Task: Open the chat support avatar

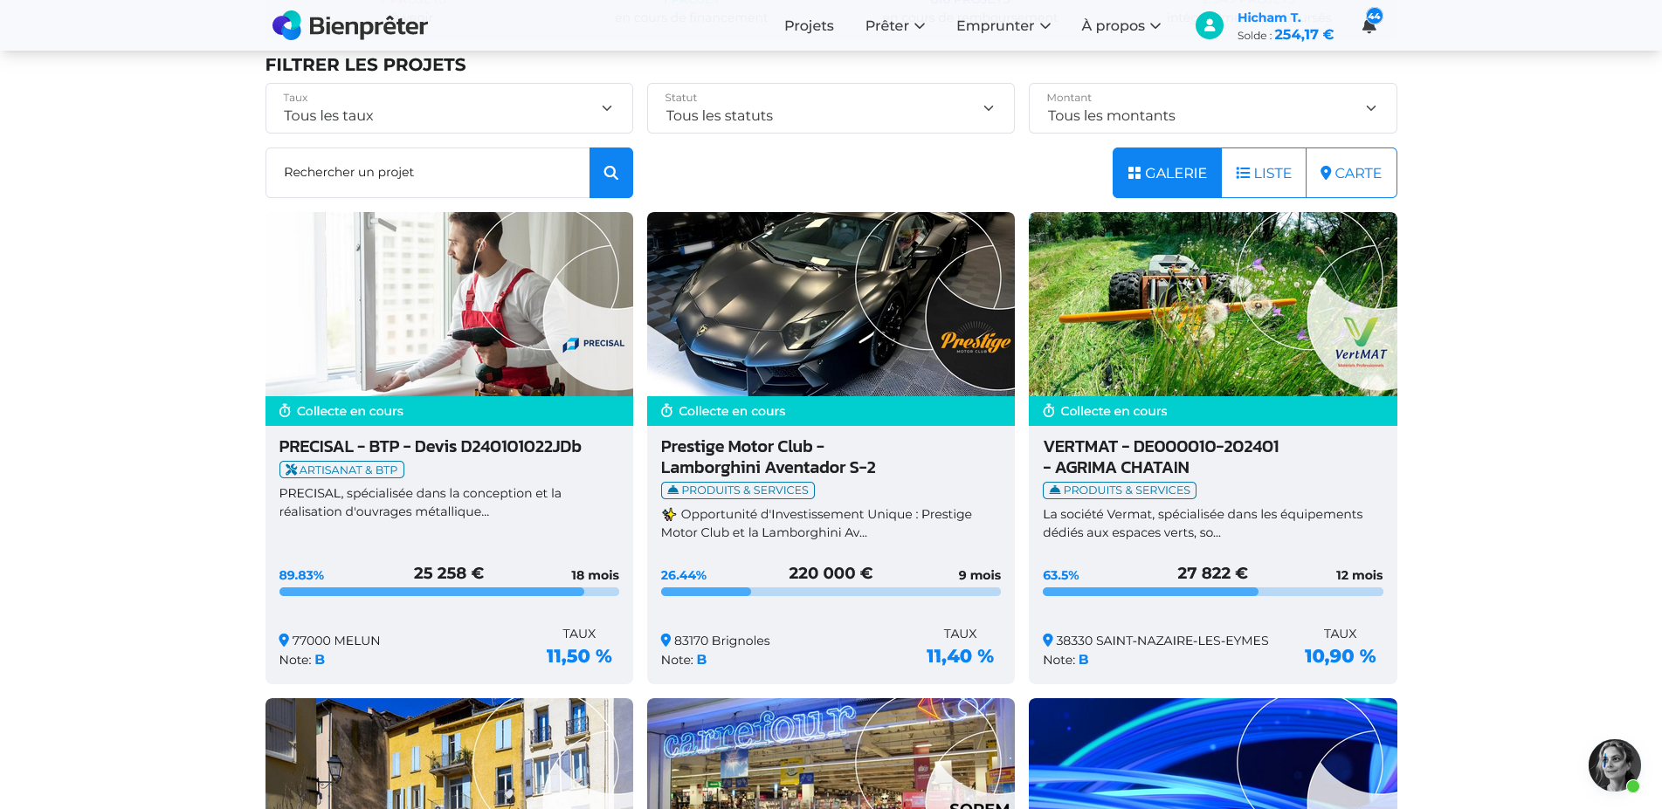Action: (x=1614, y=765)
